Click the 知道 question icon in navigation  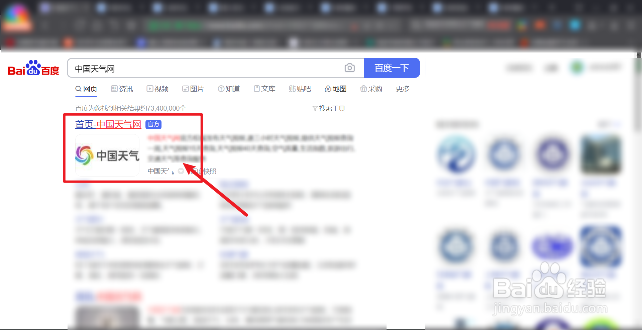[x=221, y=89]
